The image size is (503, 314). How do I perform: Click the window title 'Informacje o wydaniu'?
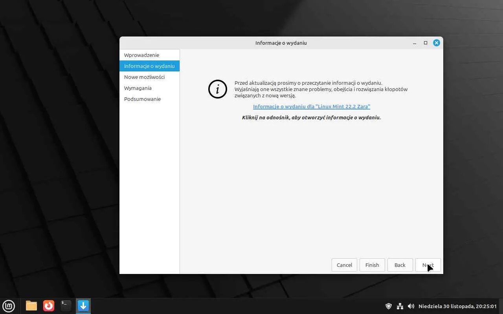click(281, 43)
